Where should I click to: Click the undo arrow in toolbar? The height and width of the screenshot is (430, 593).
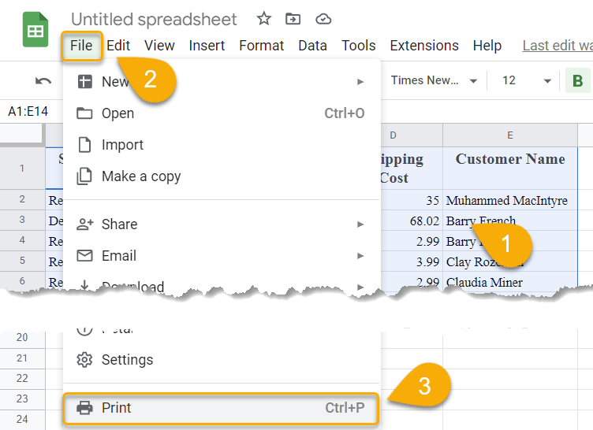point(43,81)
